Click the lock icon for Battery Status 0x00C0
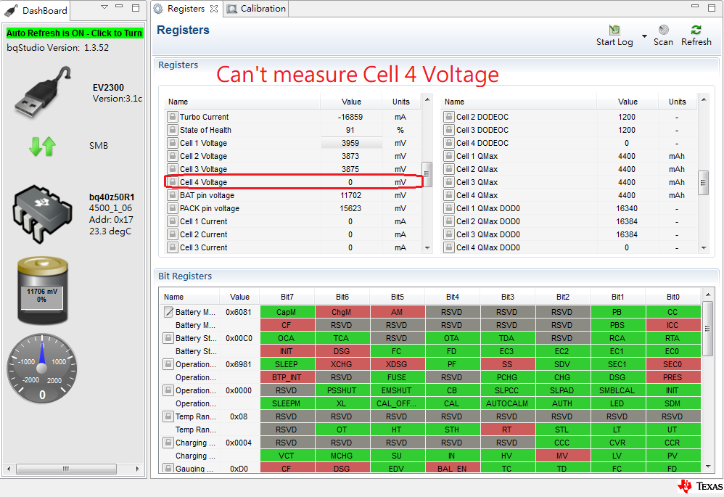 pos(168,338)
